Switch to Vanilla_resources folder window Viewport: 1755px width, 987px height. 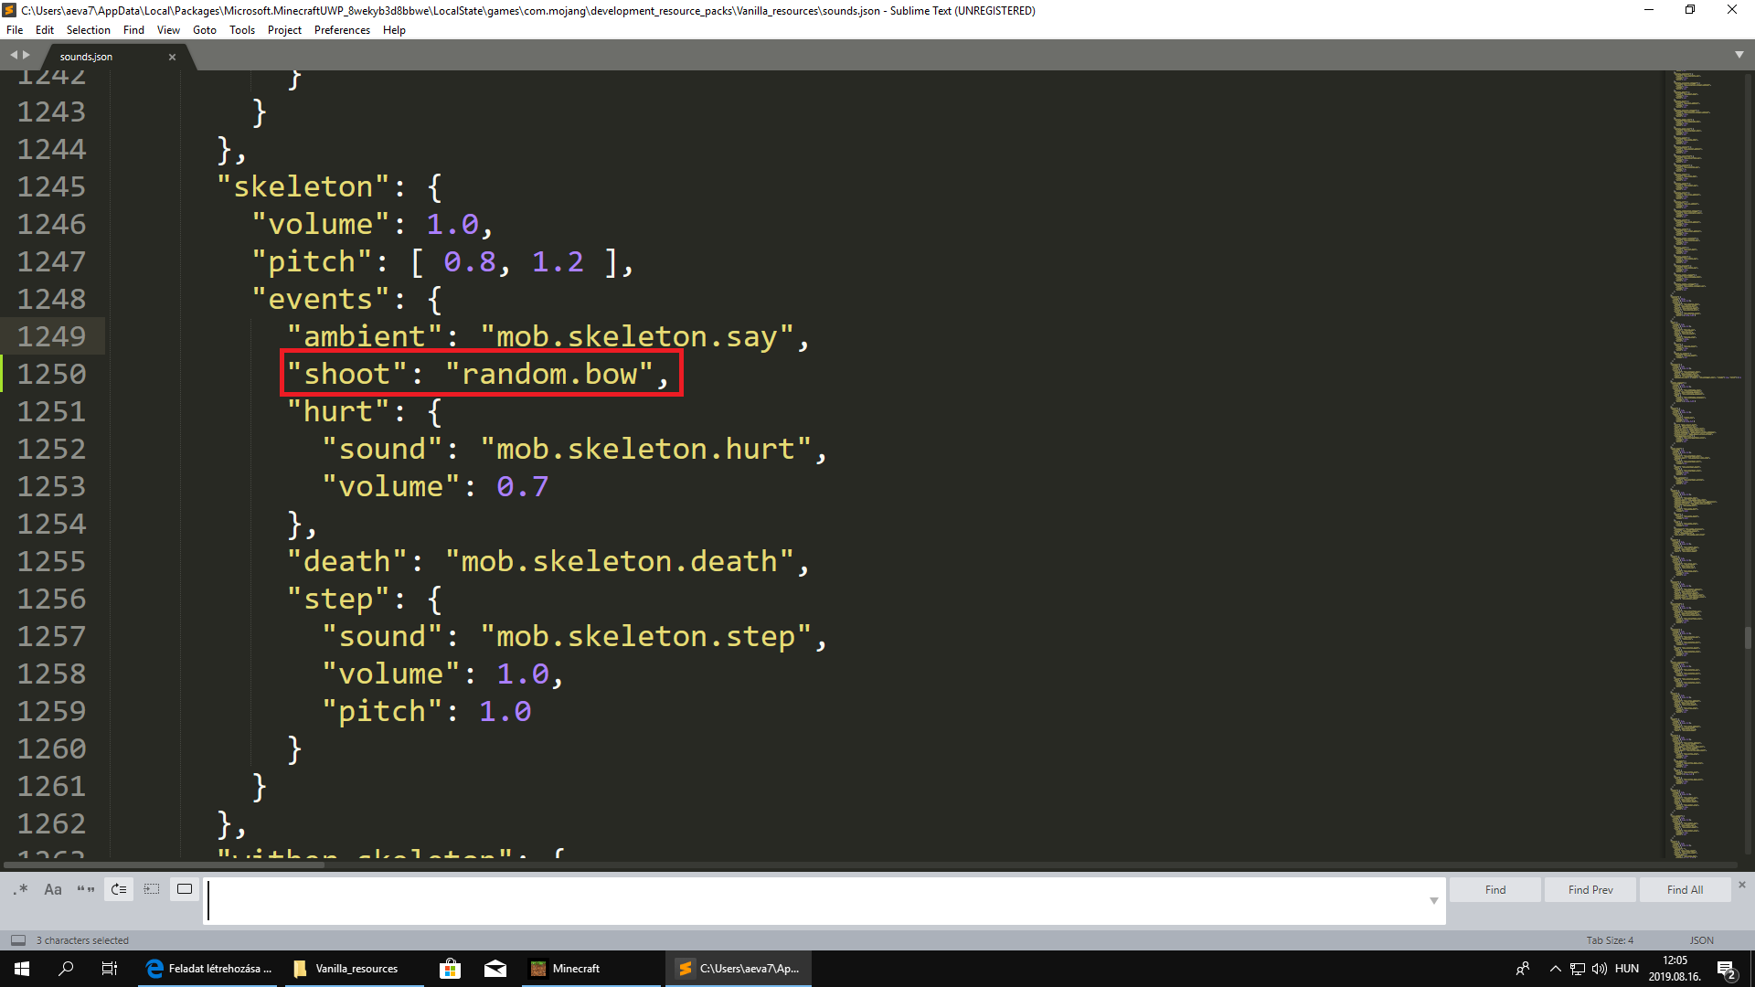tap(354, 969)
